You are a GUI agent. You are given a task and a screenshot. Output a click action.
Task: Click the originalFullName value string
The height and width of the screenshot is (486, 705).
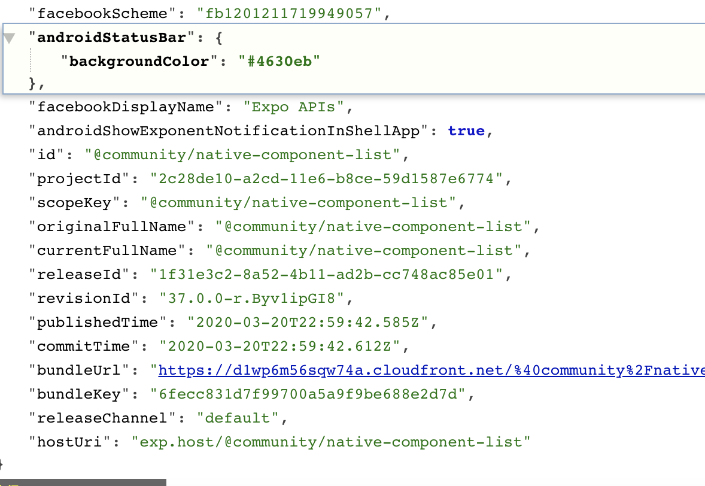(373, 227)
